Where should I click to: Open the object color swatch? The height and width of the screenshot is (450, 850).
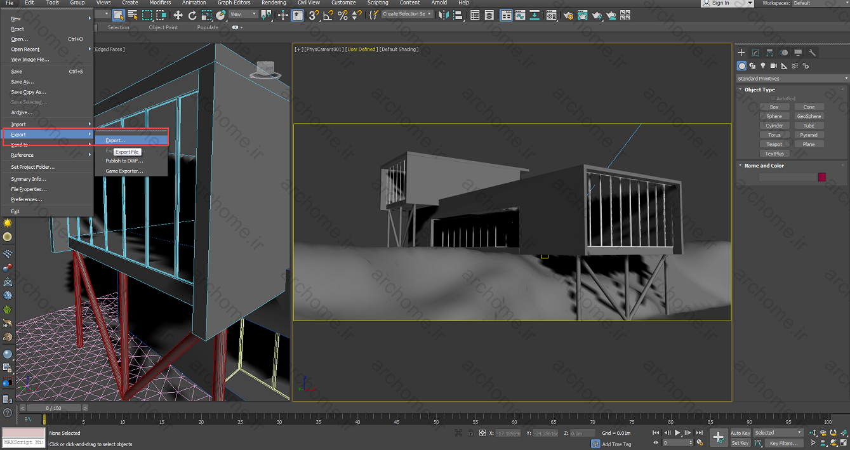point(822,177)
